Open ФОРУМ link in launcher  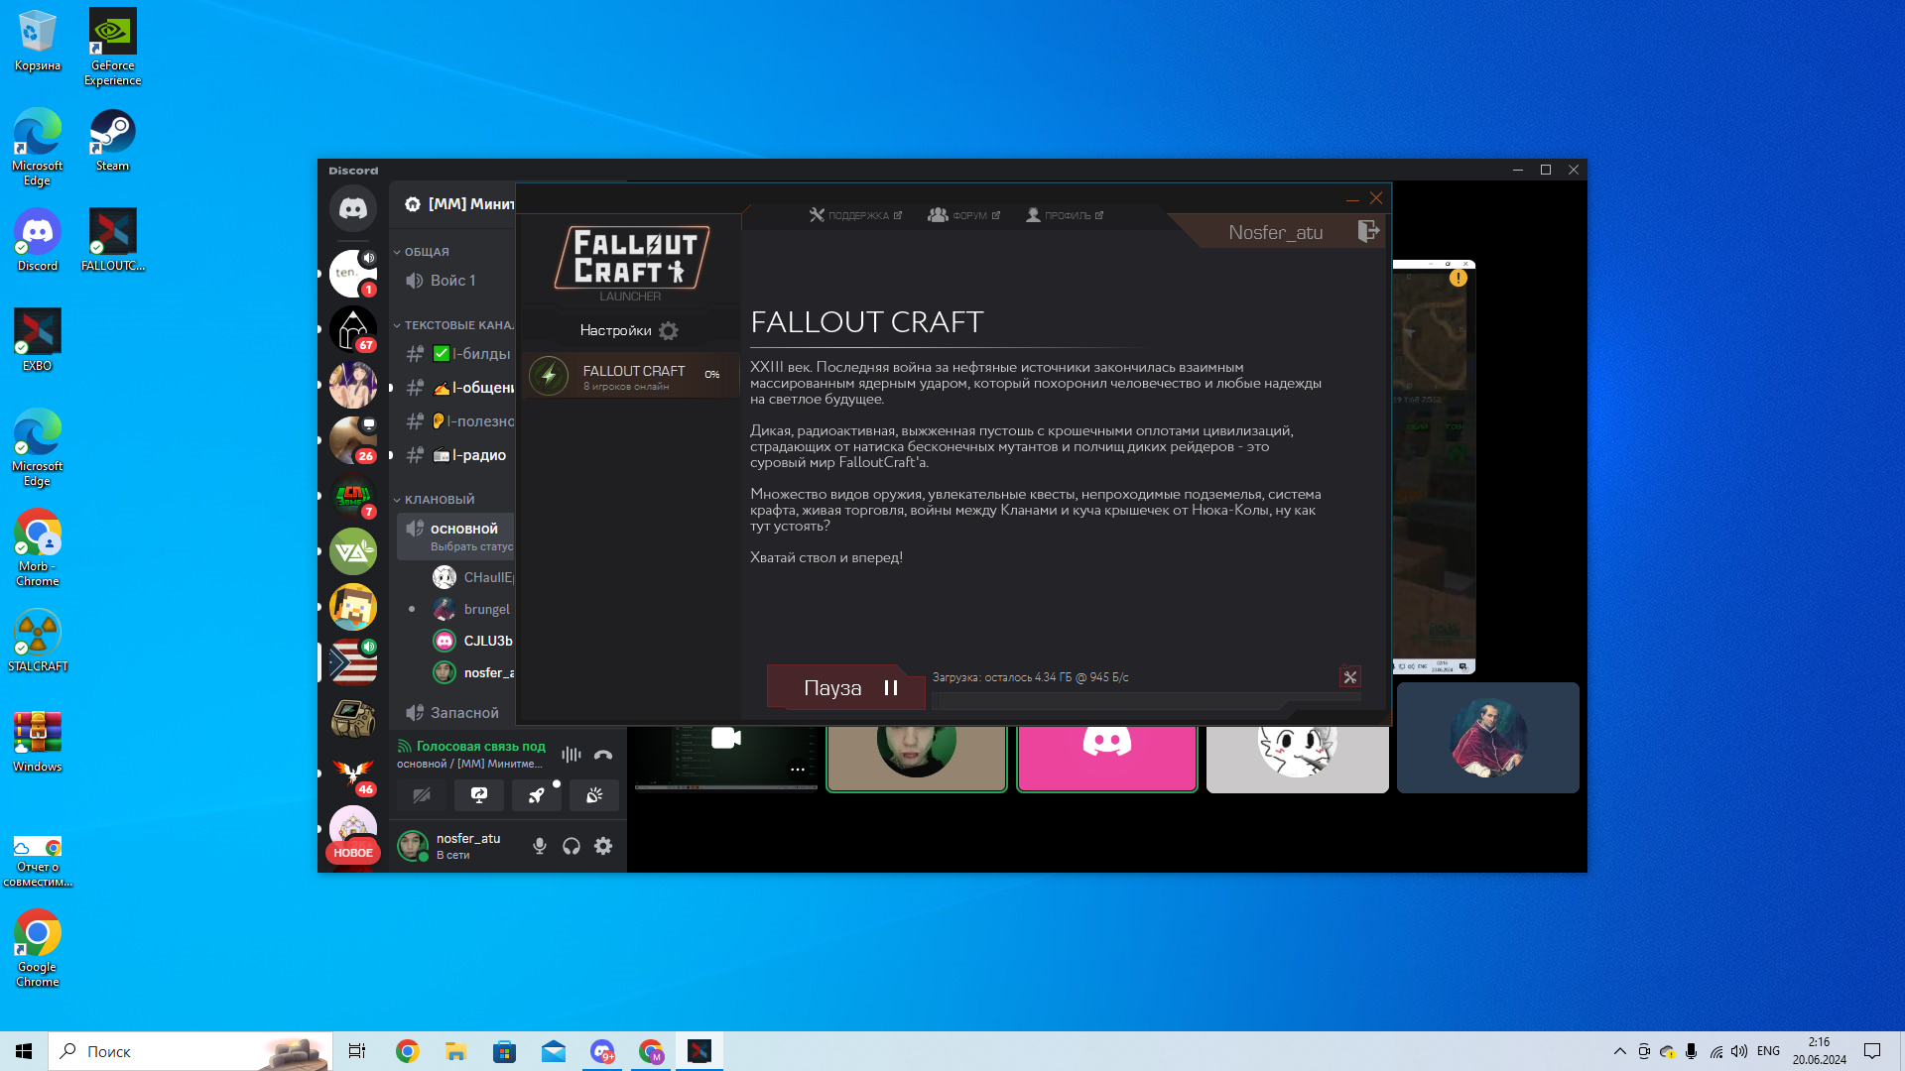click(963, 215)
